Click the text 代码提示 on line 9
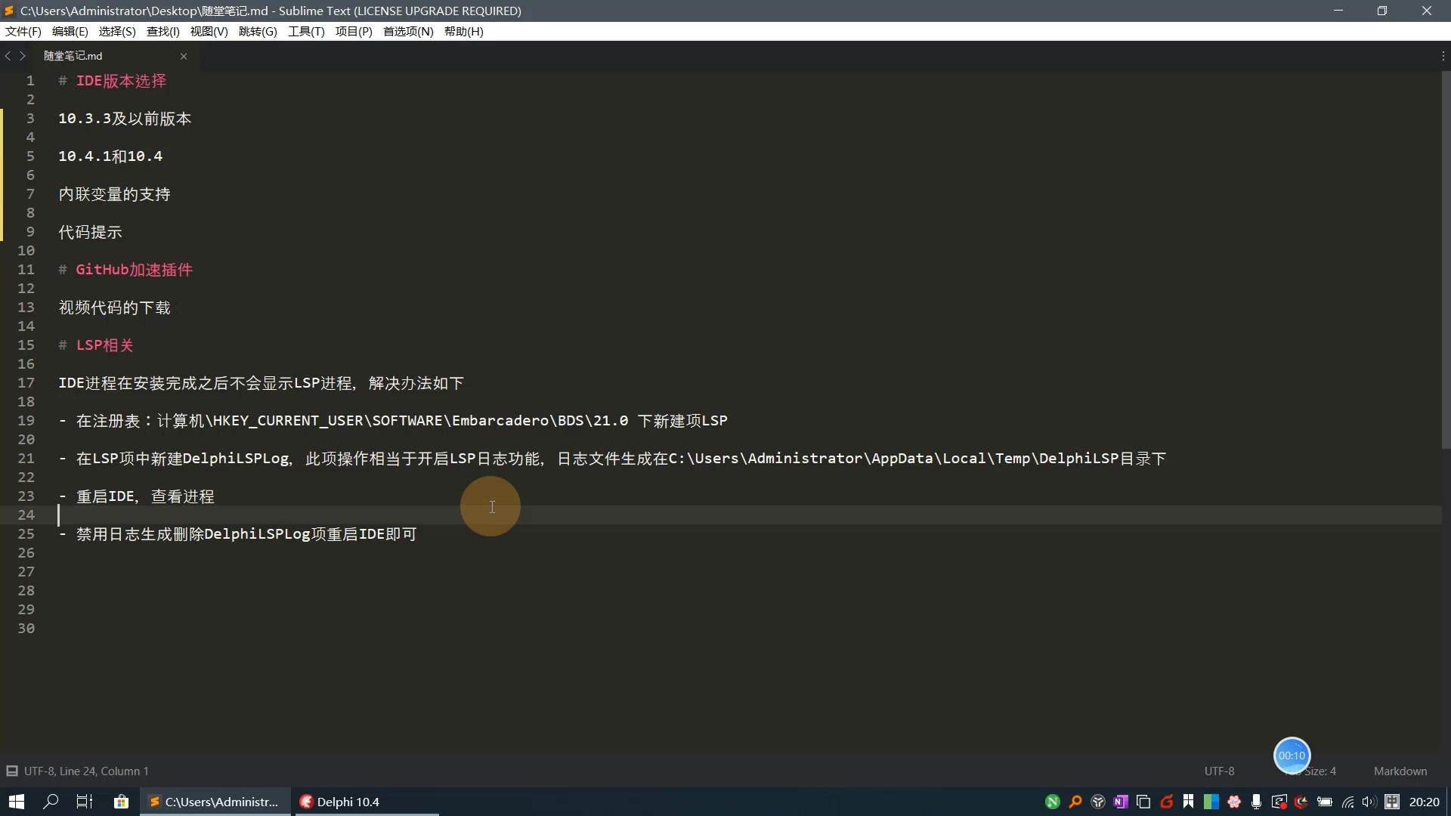This screenshot has height=816, width=1451. tap(91, 232)
